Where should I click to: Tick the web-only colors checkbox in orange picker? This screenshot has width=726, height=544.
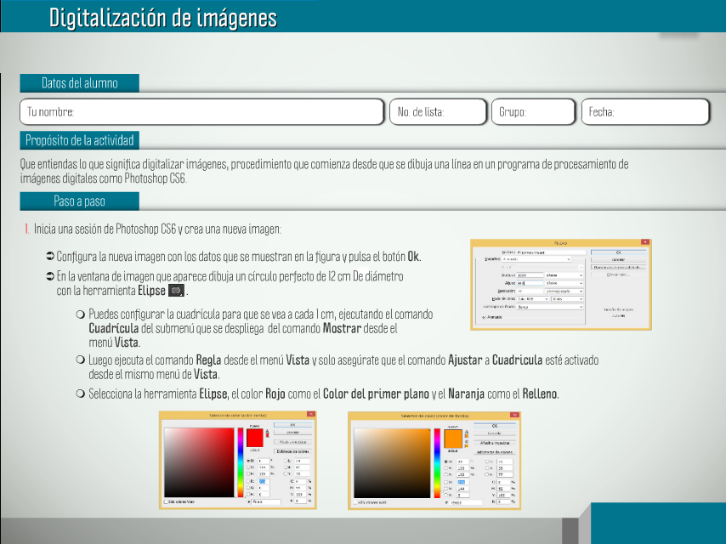[x=354, y=502]
